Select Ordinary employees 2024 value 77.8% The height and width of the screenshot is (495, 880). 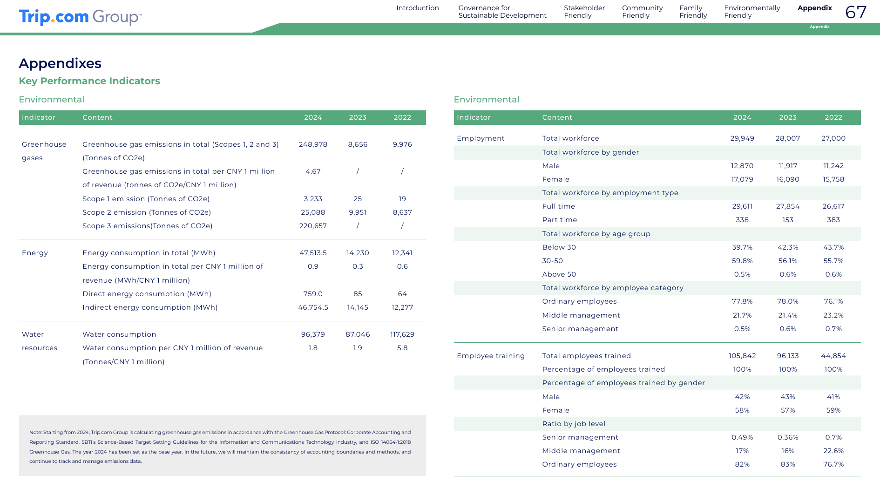point(742,301)
